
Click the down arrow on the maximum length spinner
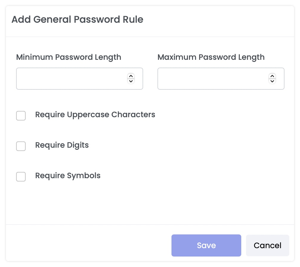click(x=272, y=81)
